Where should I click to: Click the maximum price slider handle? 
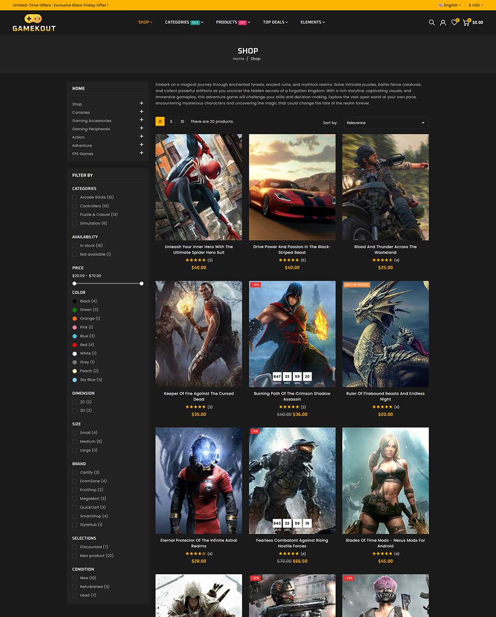coord(141,283)
